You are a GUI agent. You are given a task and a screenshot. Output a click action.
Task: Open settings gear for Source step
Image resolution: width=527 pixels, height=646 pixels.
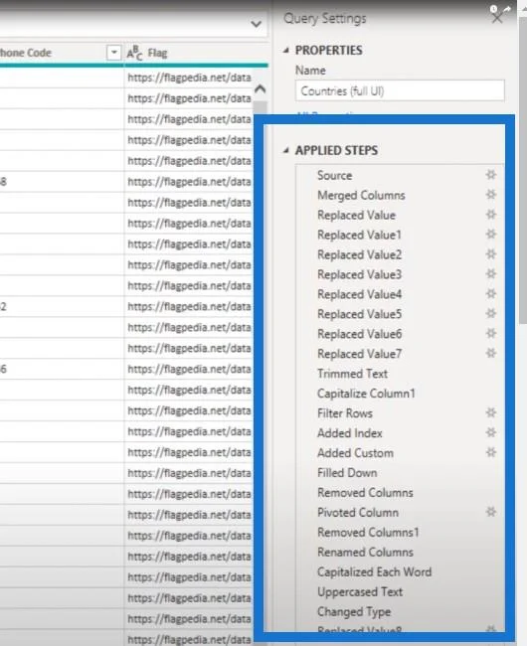coord(491,175)
